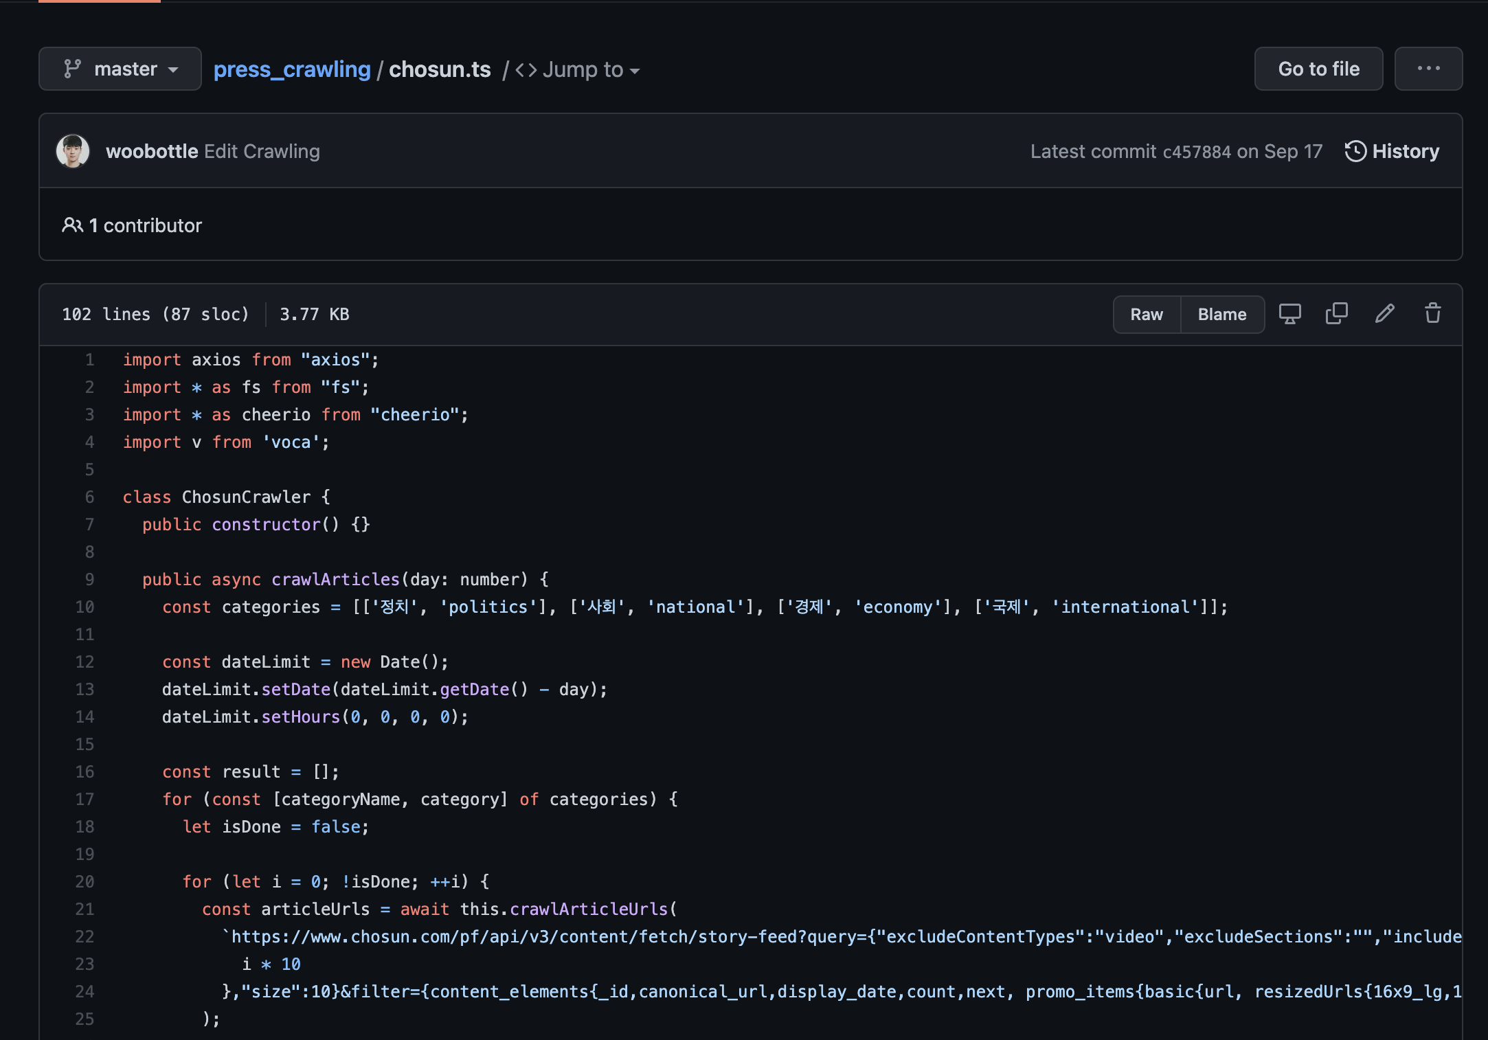Click the contributors people icon
This screenshot has height=1040, width=1488.
click(x=72, y=225)
